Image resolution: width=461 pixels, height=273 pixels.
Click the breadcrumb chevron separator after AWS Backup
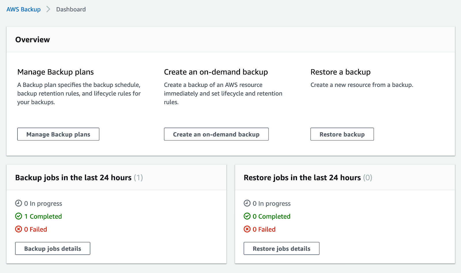[x=48, y=9]
